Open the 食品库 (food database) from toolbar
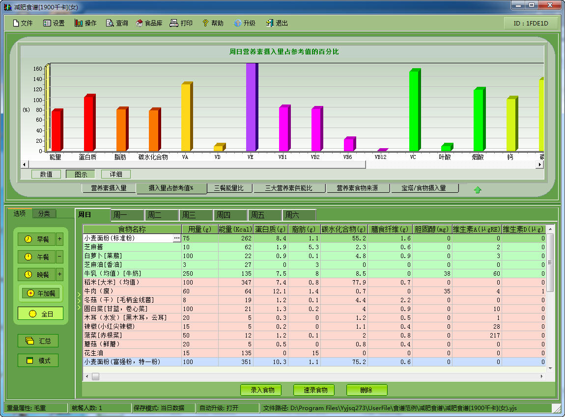 148,23
